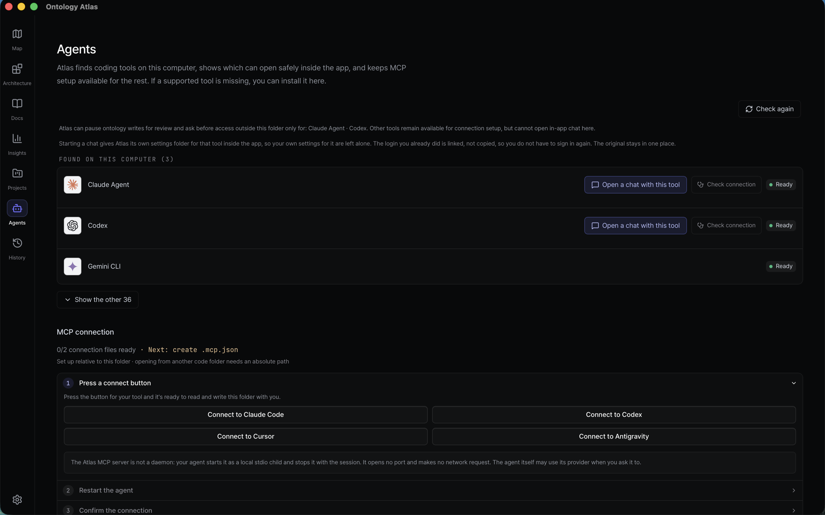Click 'Next: create .mcp.json' text
This screenshot has height=515, width=825.
tap(193, 350)
